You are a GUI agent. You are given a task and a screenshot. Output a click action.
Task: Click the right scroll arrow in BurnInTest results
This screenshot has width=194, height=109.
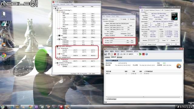[181, 97]
